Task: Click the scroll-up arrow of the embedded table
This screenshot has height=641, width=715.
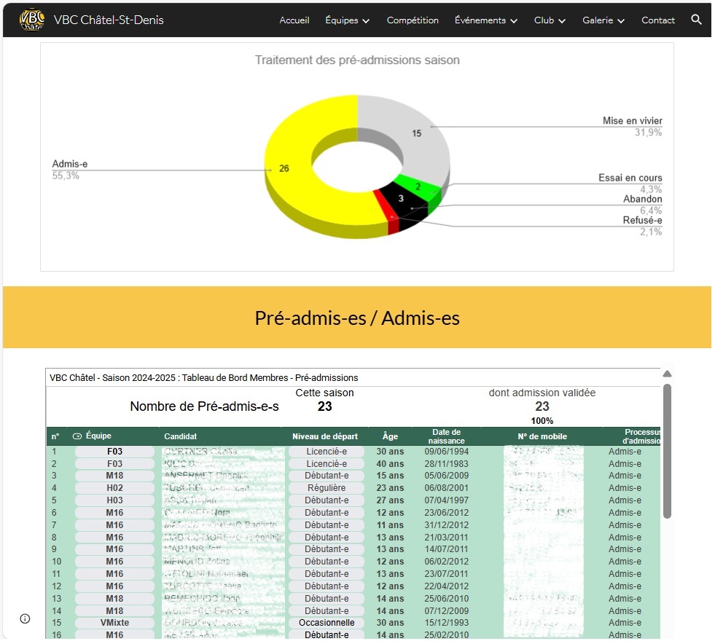Action: [667, 374]
